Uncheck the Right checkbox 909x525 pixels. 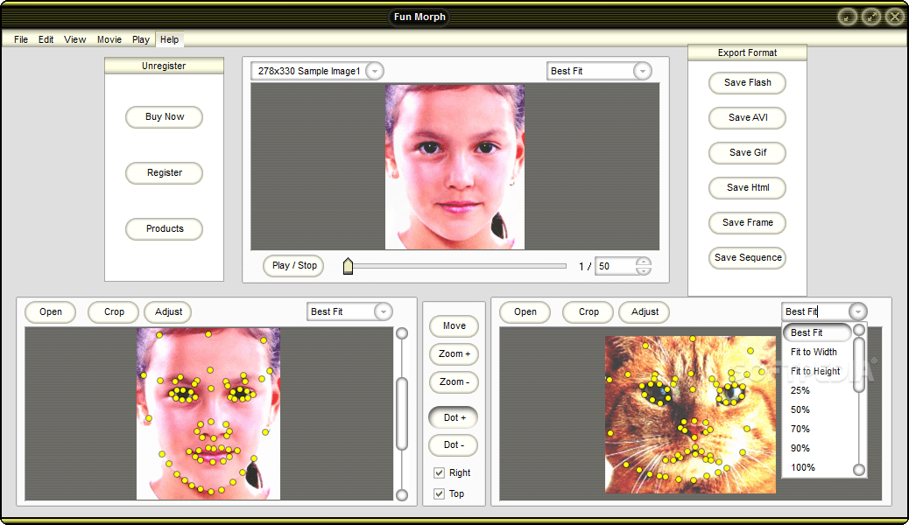(x=440, y=472)
